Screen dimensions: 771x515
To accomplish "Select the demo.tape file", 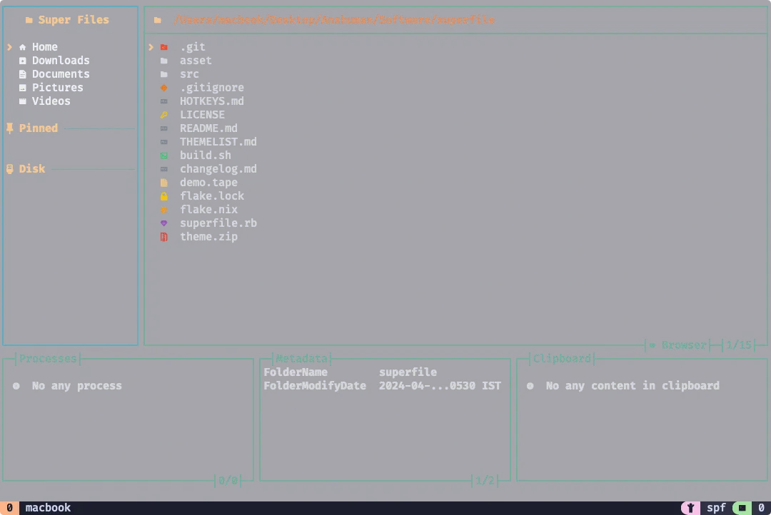I will [208, 183].
